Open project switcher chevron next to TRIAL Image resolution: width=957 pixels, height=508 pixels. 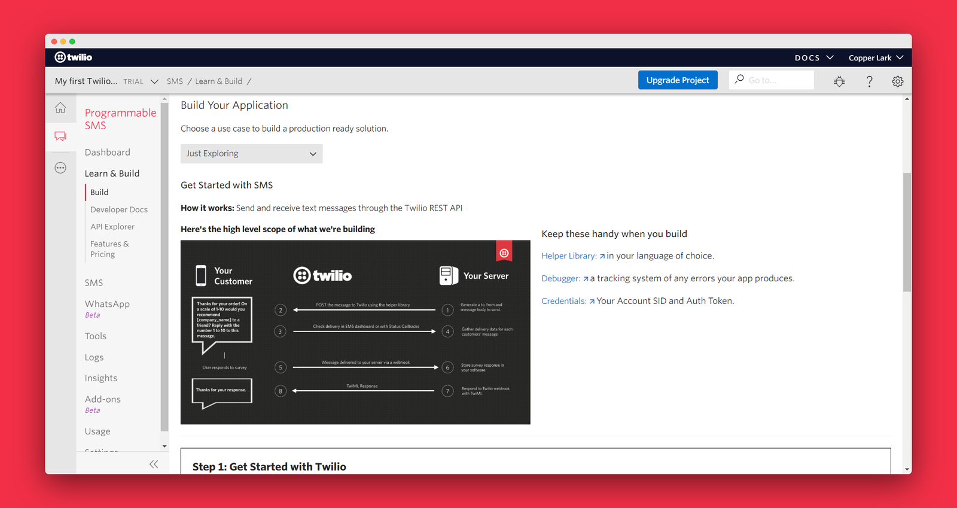click(x=154, y=81)
